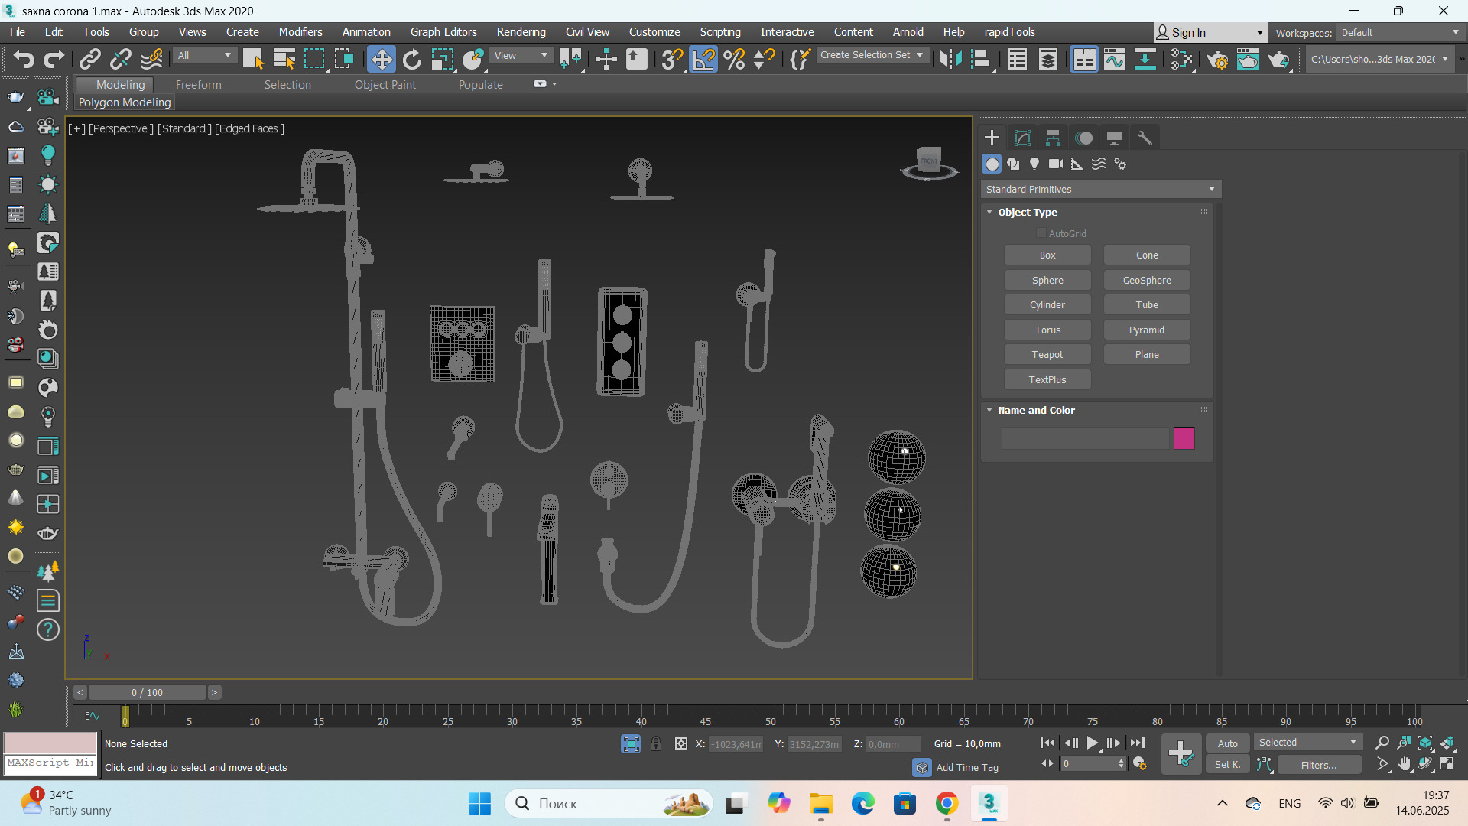Open the key filter Selected dropdown
This screenshot has width=1468, height=826.
[x=1307, y=743]
